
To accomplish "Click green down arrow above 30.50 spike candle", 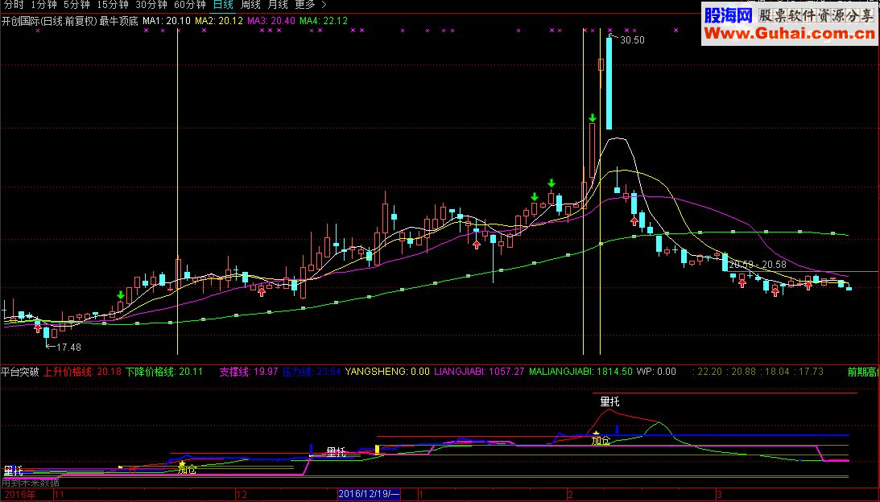I will pos(593,117).
